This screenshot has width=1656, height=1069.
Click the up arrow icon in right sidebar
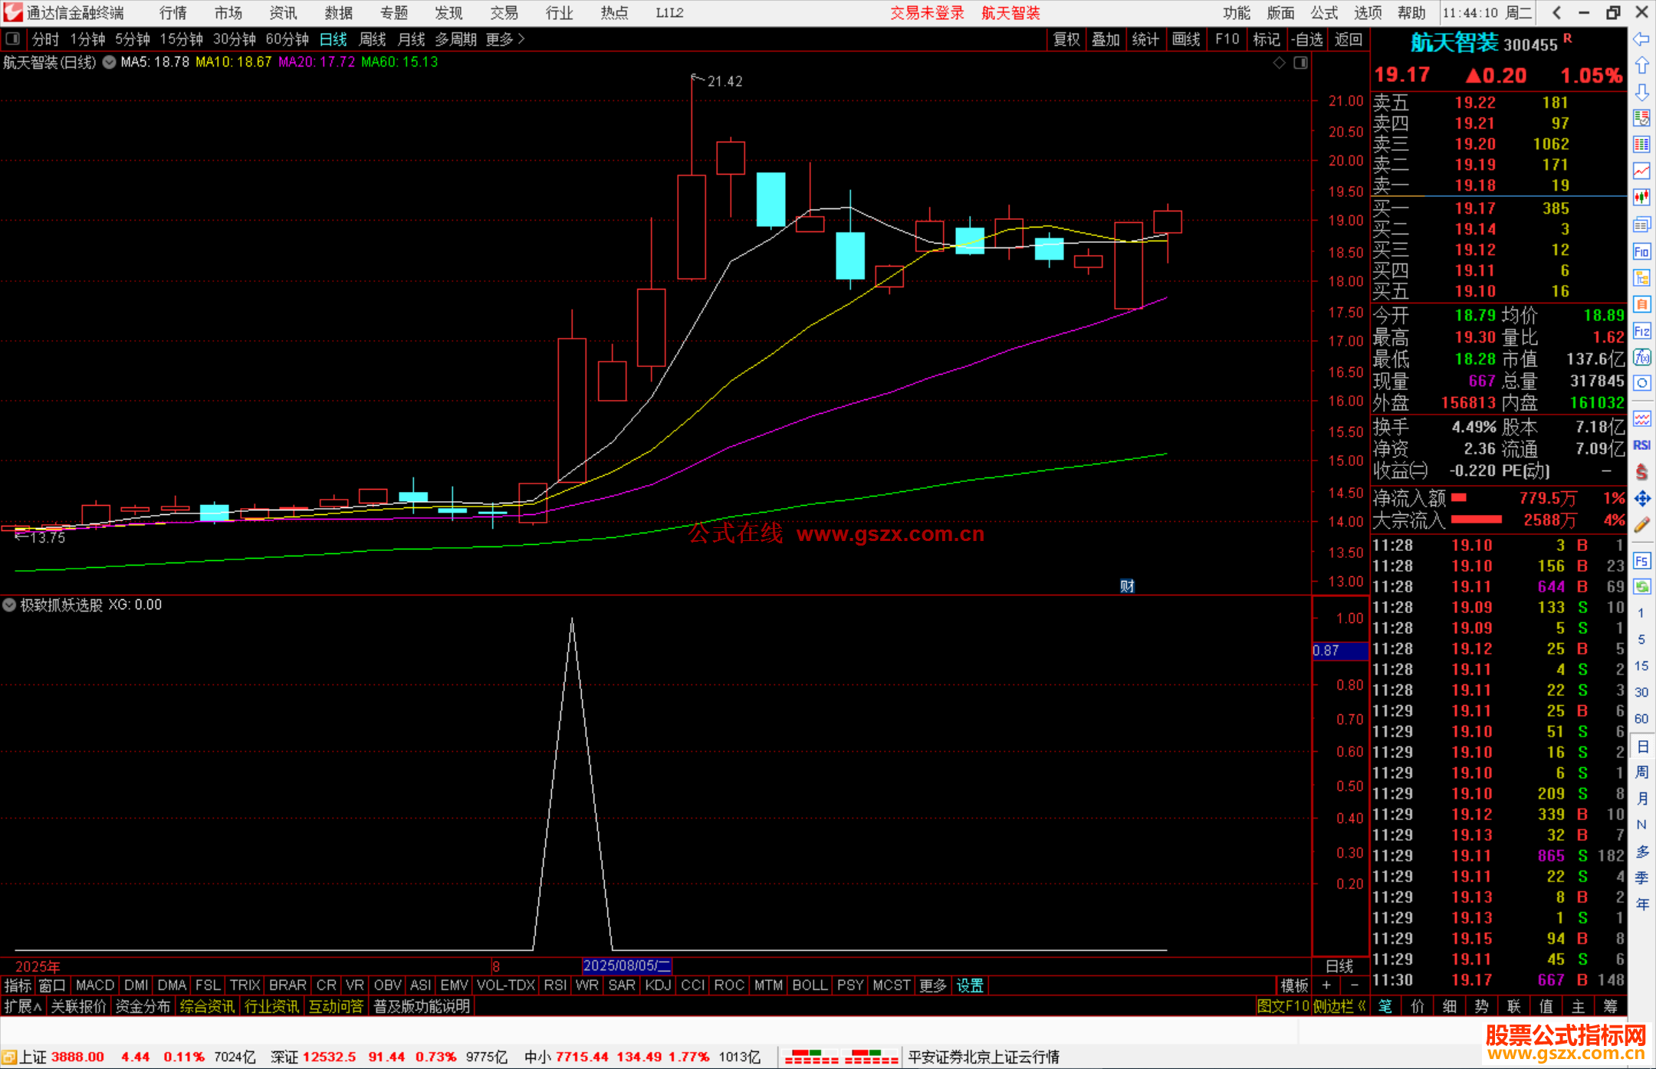point(1641,65)
